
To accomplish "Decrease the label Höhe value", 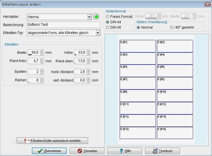I will 88,54.
